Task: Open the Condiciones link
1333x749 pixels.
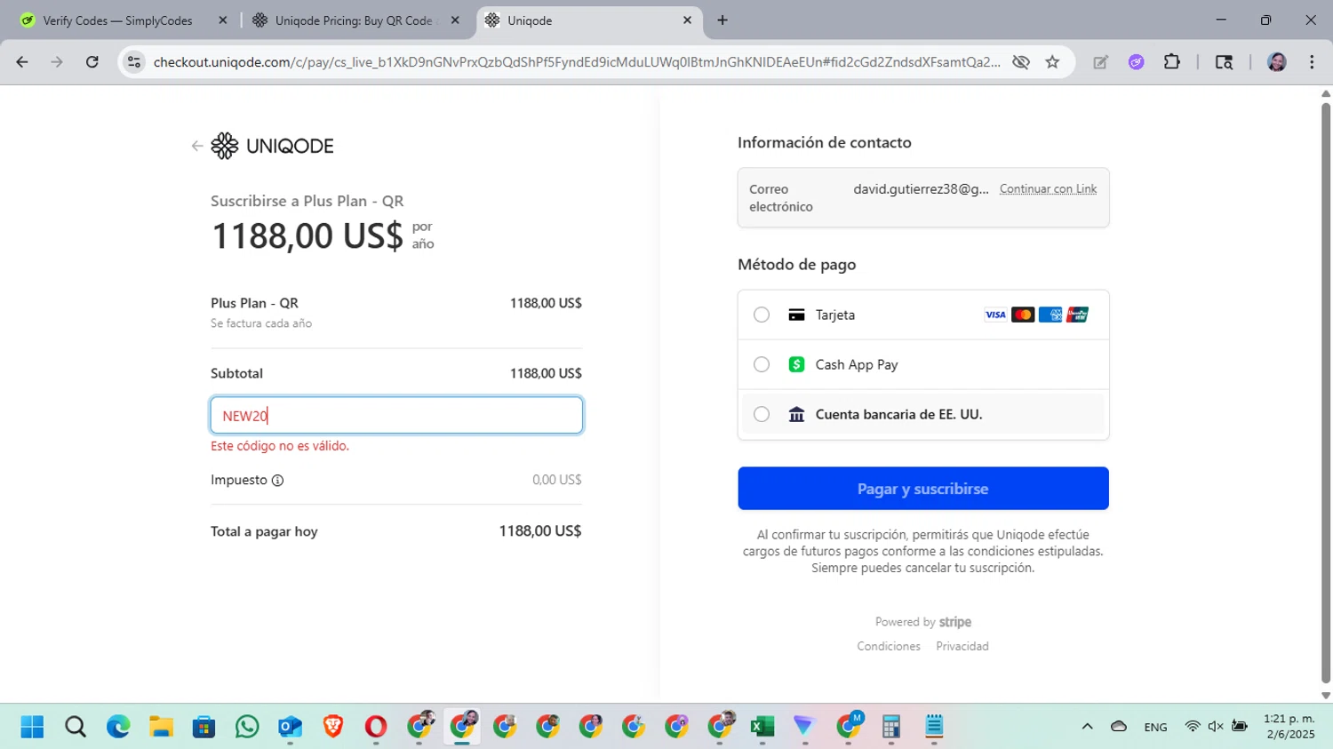Action: point(889,646)
